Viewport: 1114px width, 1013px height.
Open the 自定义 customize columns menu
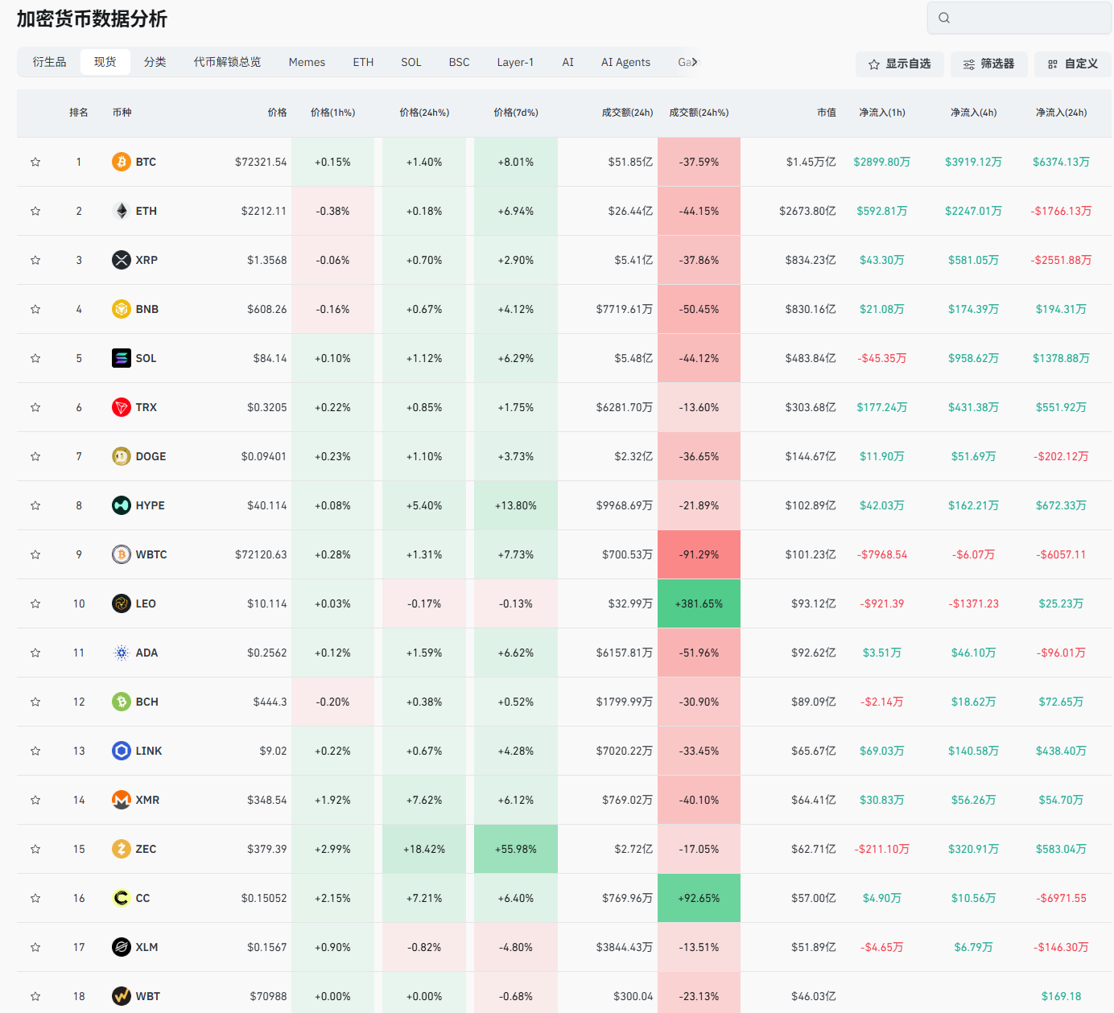coord(1072,64)
